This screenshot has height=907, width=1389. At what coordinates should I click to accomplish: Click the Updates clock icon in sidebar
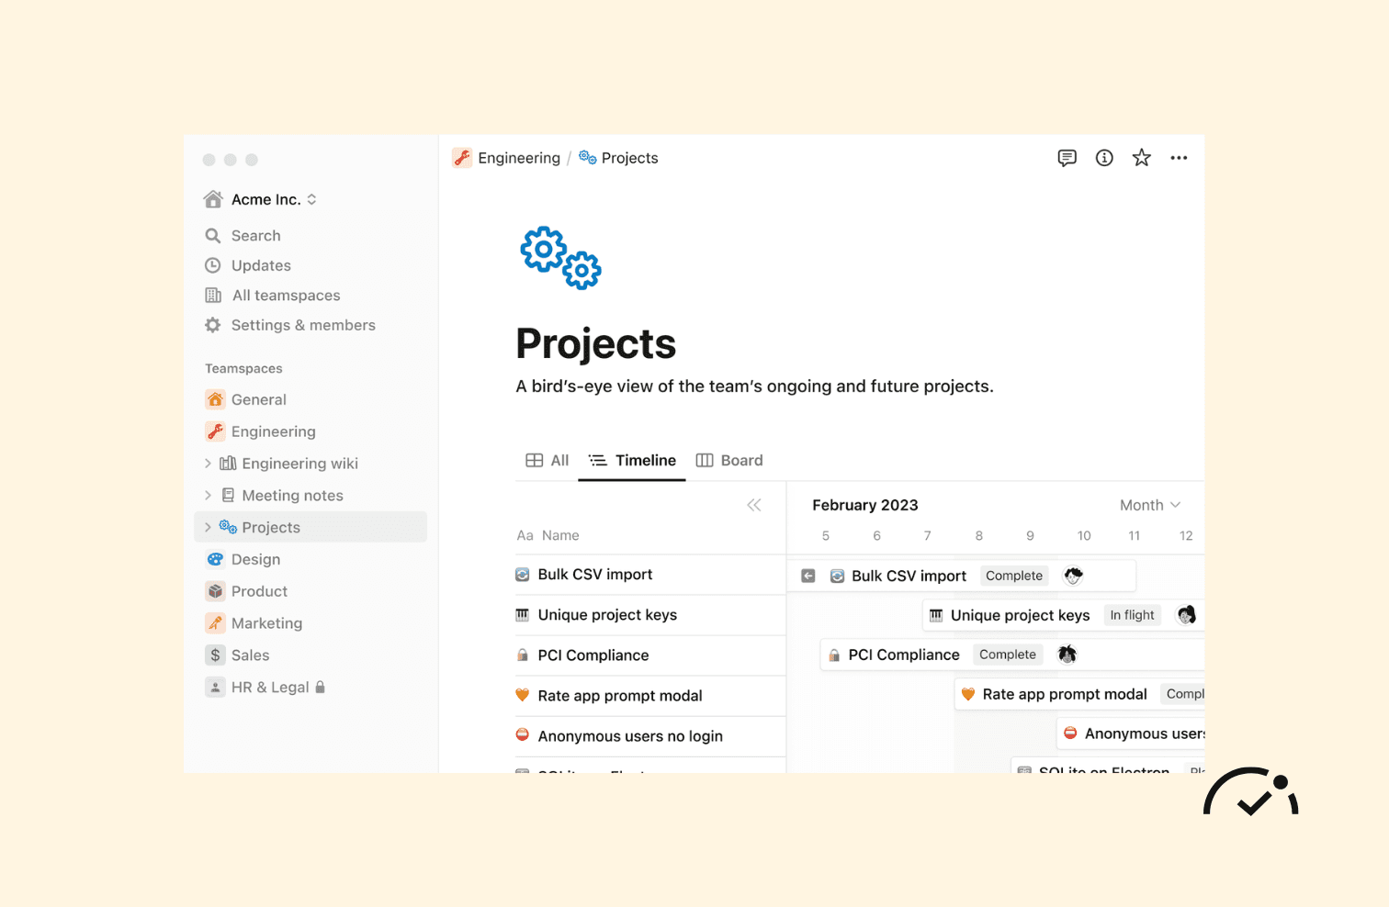click(213, 265)
